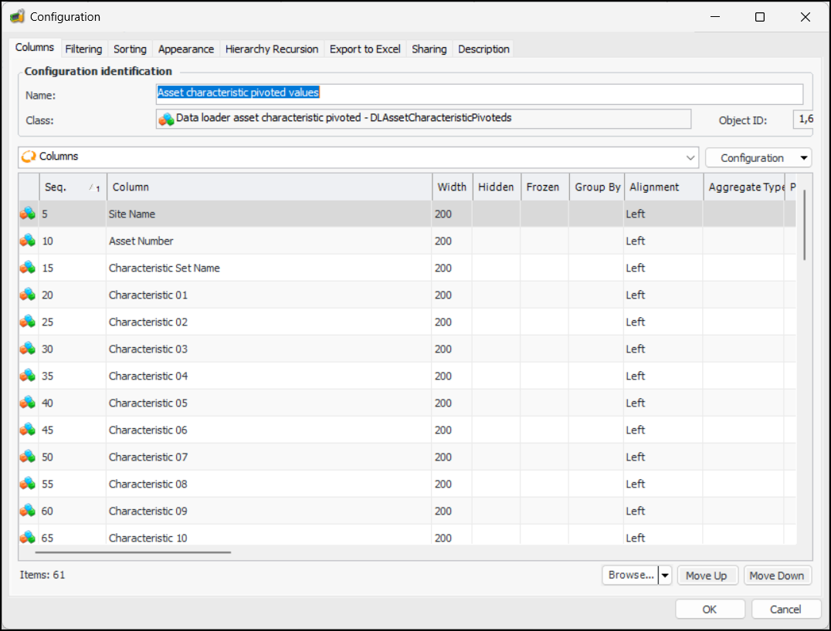Select the row icon for Characteristic 04
The height and width of the screenshot is (631, 831).
[x=28, y=376]
